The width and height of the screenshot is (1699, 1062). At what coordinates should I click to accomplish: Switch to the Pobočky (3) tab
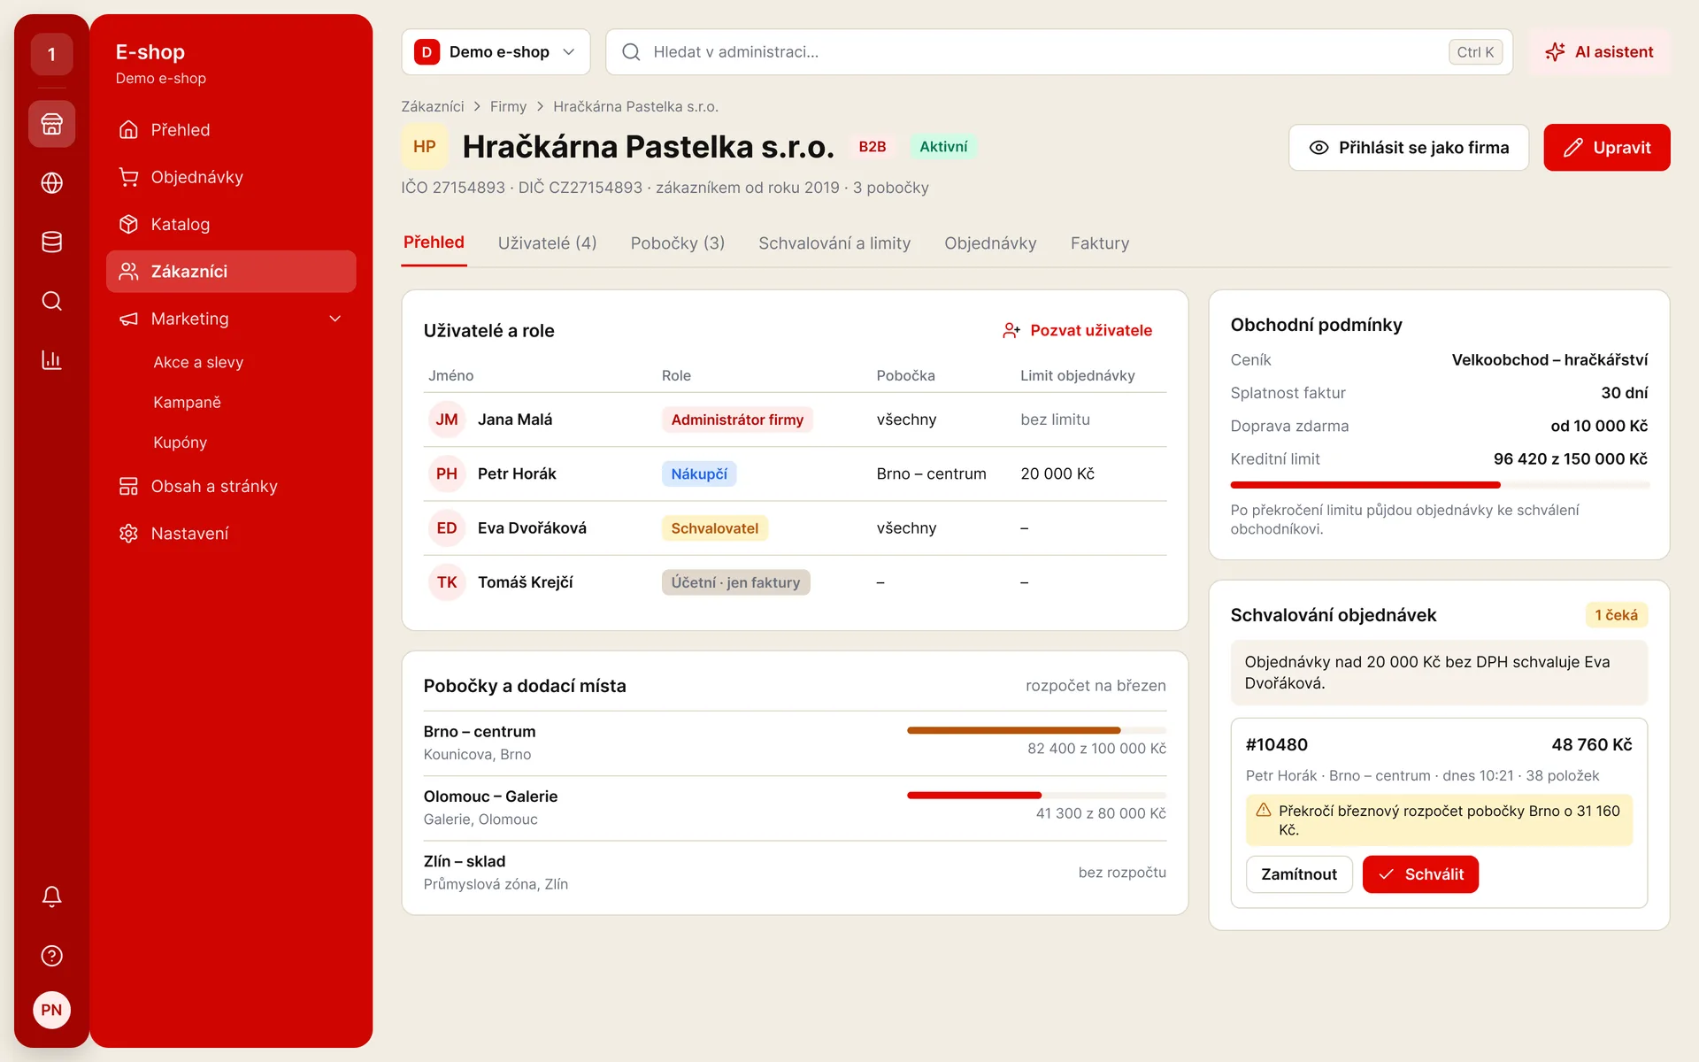[678, 243]
